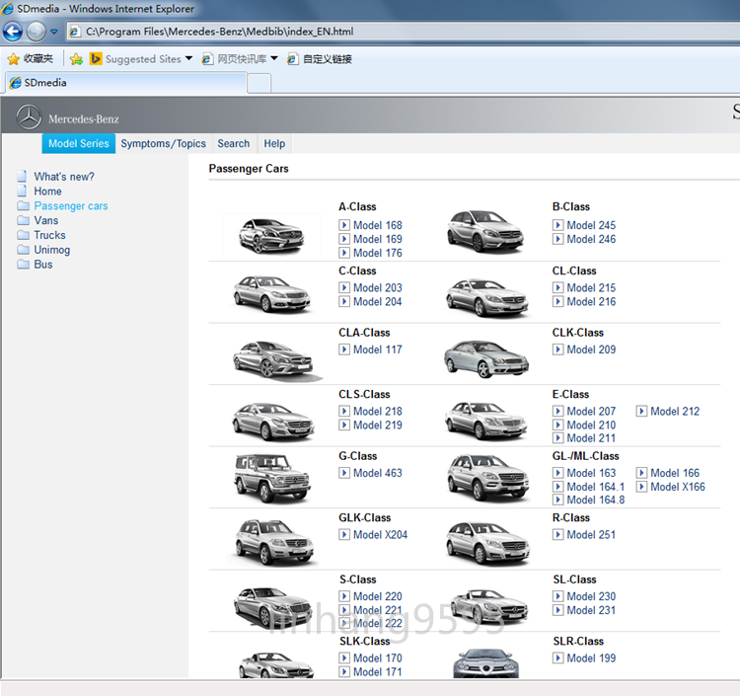Click the browser Forward arrow button
Image resolution: width=740 pixels, height=696 pixels.
pyautogui.click(x=36, y=32)
